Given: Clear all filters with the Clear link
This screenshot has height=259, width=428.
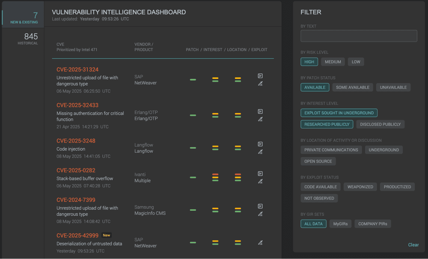Looking at the screenshot, I should coord(413,245).
